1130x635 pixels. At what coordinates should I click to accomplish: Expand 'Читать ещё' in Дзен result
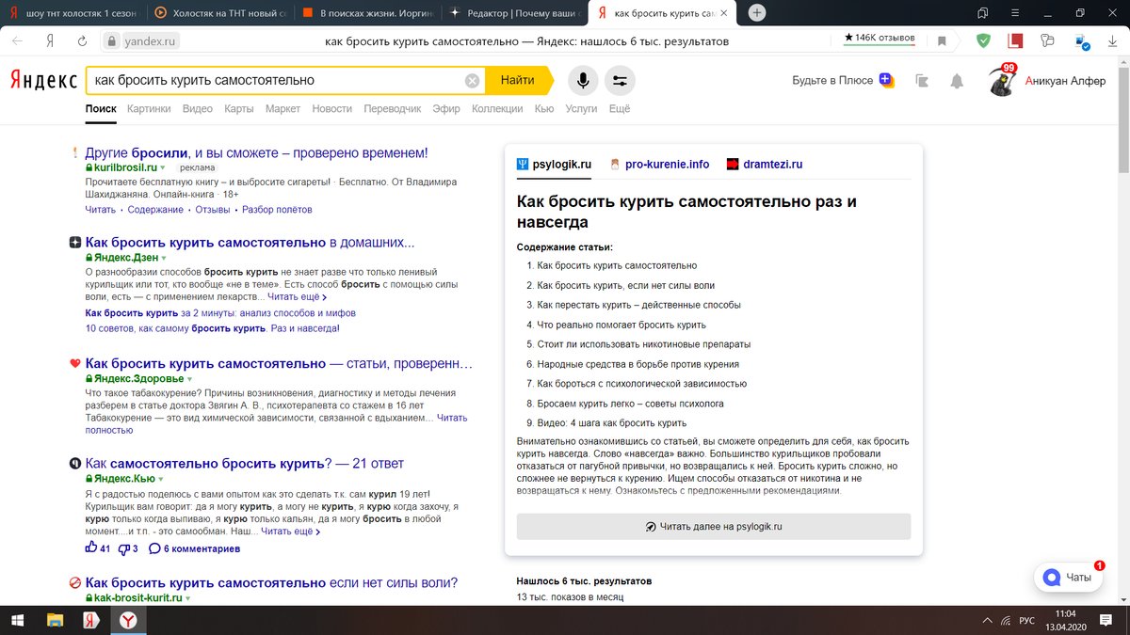tap(297, 296)
